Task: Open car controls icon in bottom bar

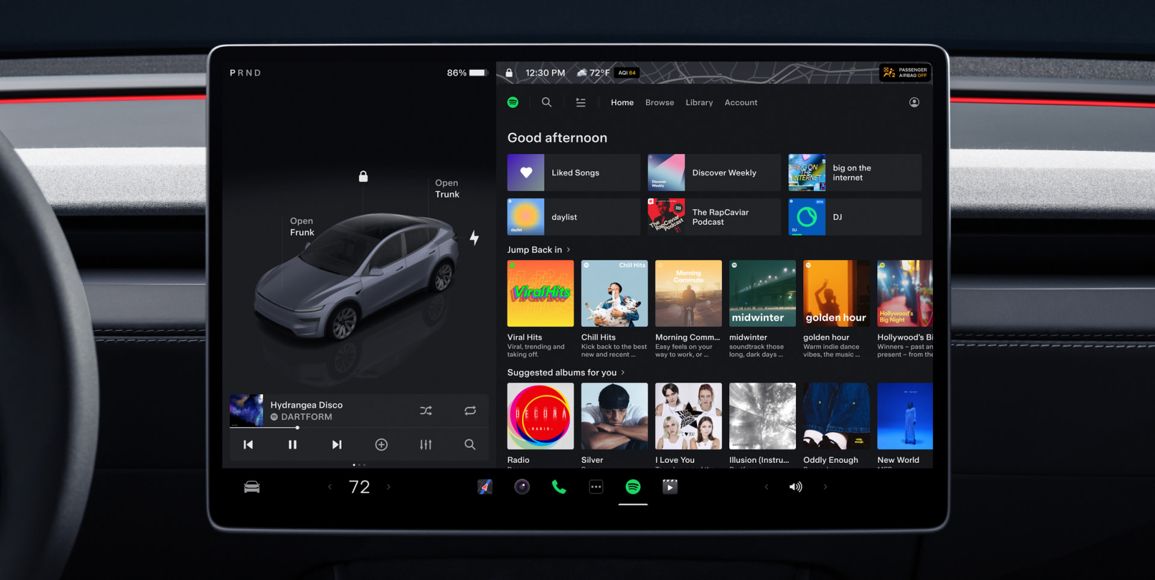Action: click(252, 487)
